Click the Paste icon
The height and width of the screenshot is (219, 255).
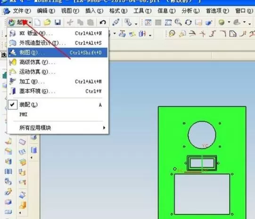(x=90, y=22)
